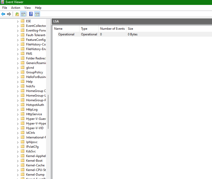Click the ESE folder icon
Viewport: 212px width, 179px height.
tap(23, 21)
